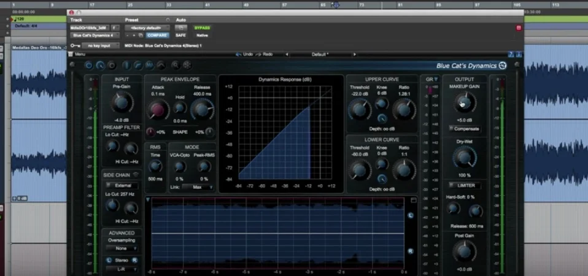
Task: Open the plugin Menu
Action: pos(77,55)
